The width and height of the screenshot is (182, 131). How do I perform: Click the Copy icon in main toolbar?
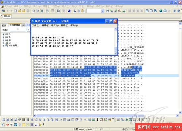79,11
